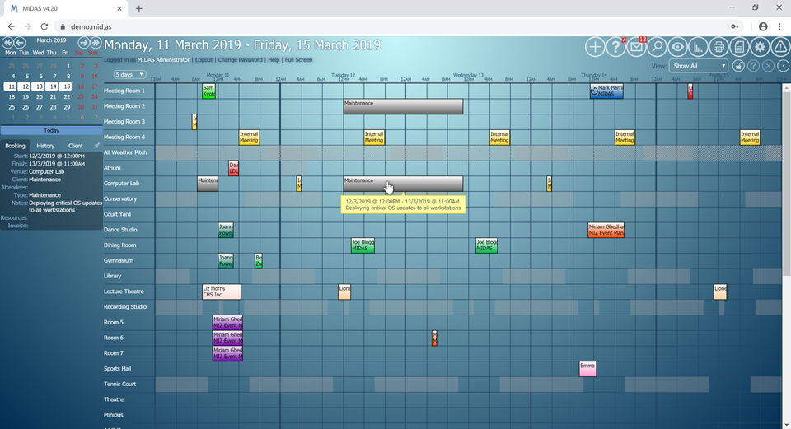Click the small dot circle icon
This screenshot has height=429, width=791.
point(783,66)
